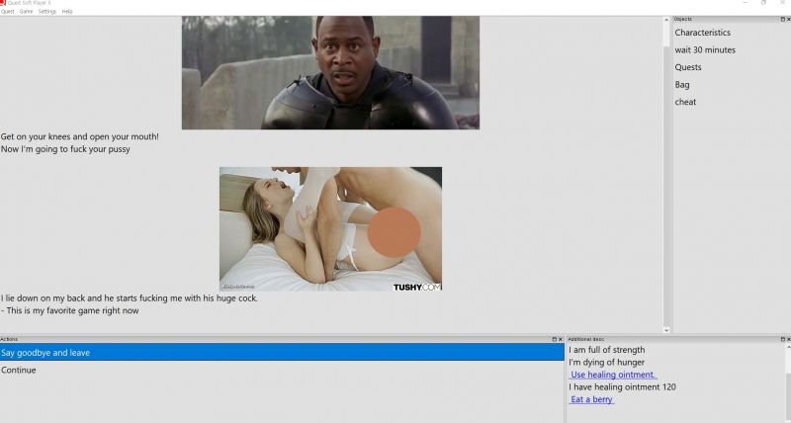The width and height of the screenshot is (791, 423).
Task: Close the Actions panel
Action: pos(560,339)
